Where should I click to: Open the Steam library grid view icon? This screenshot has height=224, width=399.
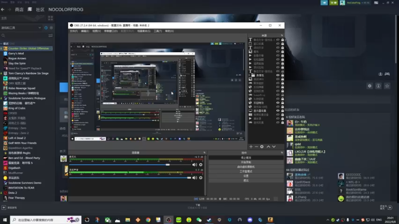point(50,18)
